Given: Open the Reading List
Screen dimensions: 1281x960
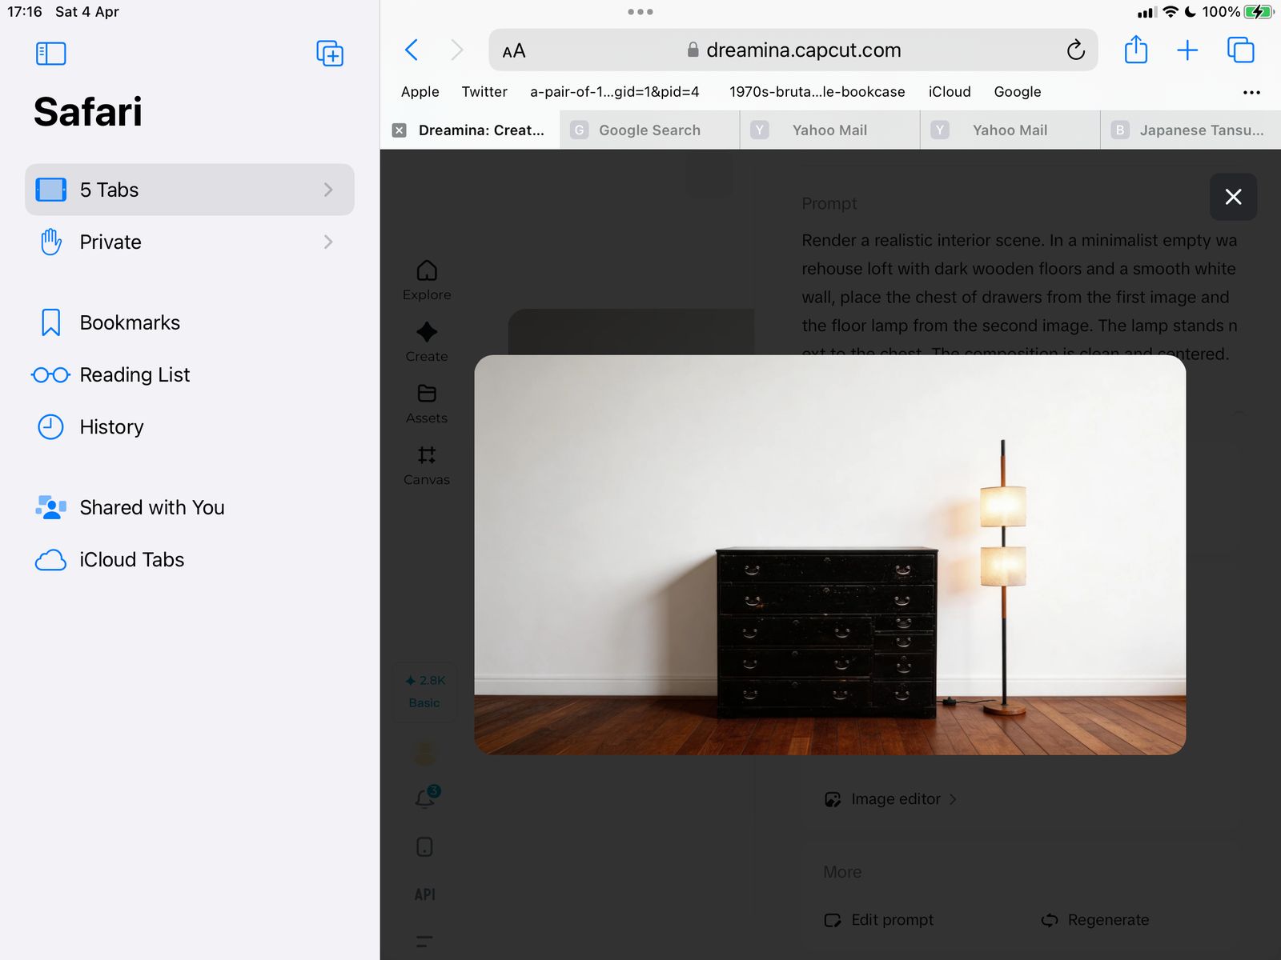Looking at the screenshot, I should coord(190,374).
